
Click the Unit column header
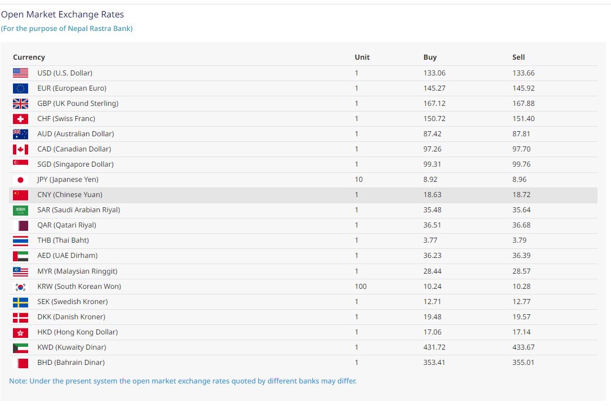click(x=362, y=57)
